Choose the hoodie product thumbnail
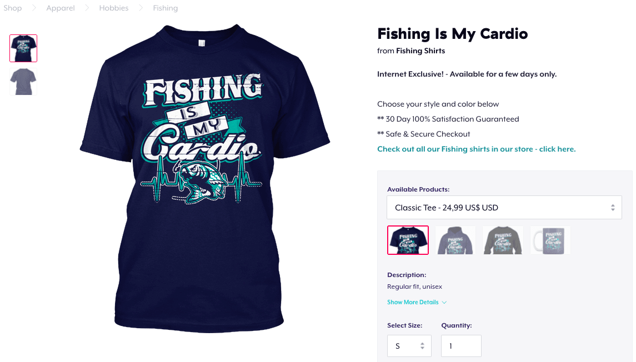This screenshot has height=362, width=636. (455, 240)
